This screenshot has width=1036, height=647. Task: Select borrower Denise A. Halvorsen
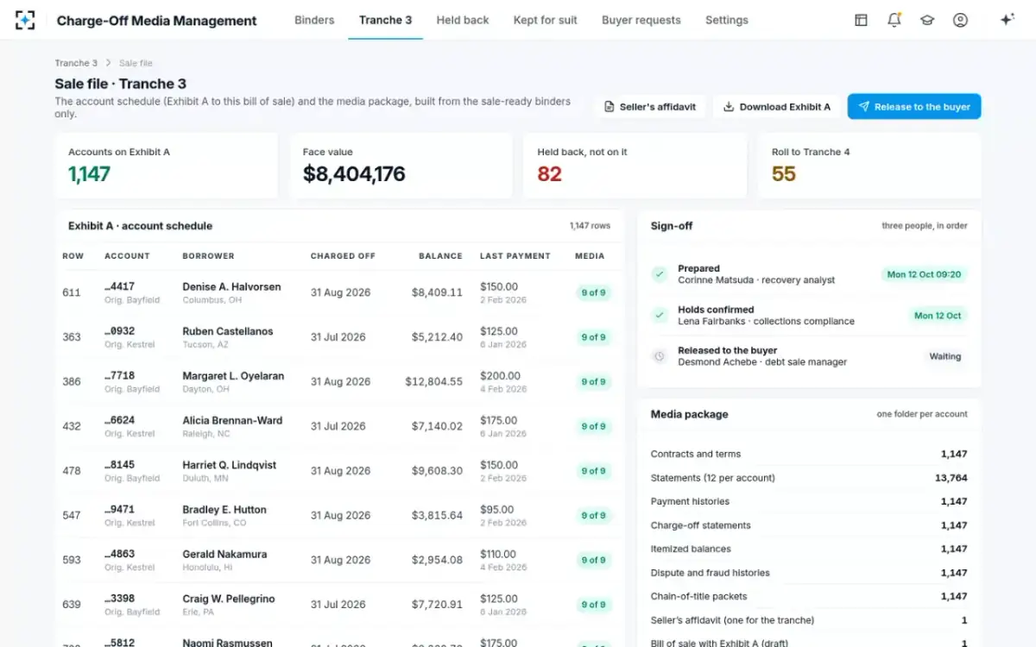point(231,286)
